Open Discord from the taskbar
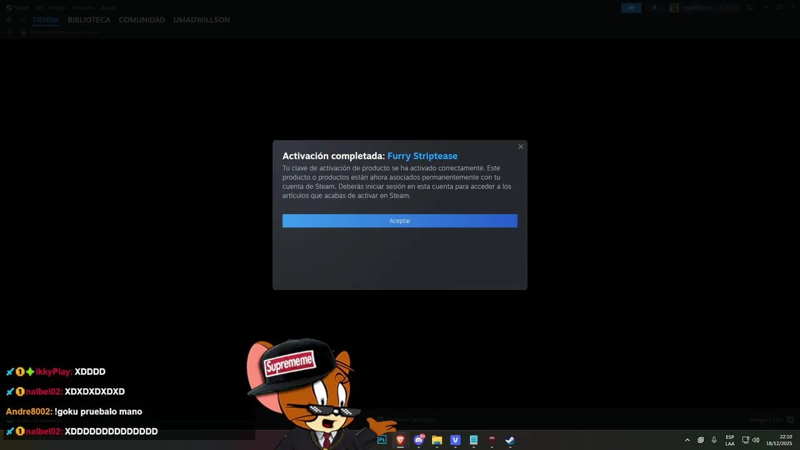 pos(419,440)
